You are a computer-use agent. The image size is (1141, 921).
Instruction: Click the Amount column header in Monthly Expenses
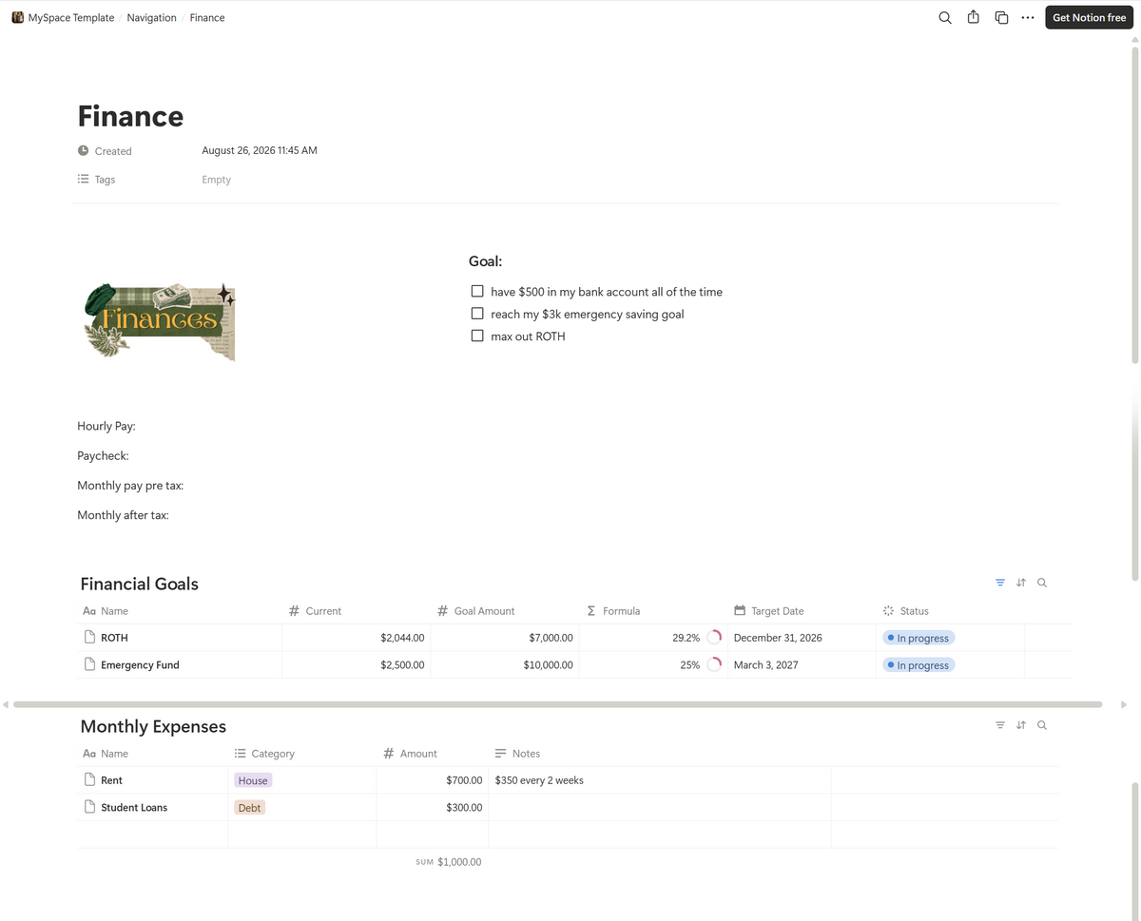(x=433, y=754)
